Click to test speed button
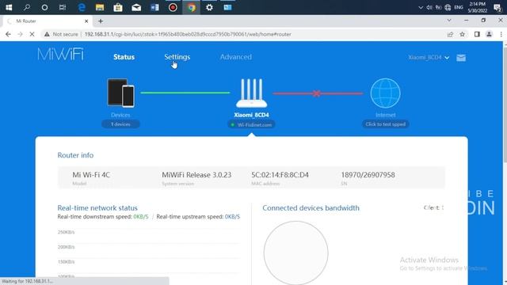The height and width of the screenshot is (285, 507). (x=386, y=124)
